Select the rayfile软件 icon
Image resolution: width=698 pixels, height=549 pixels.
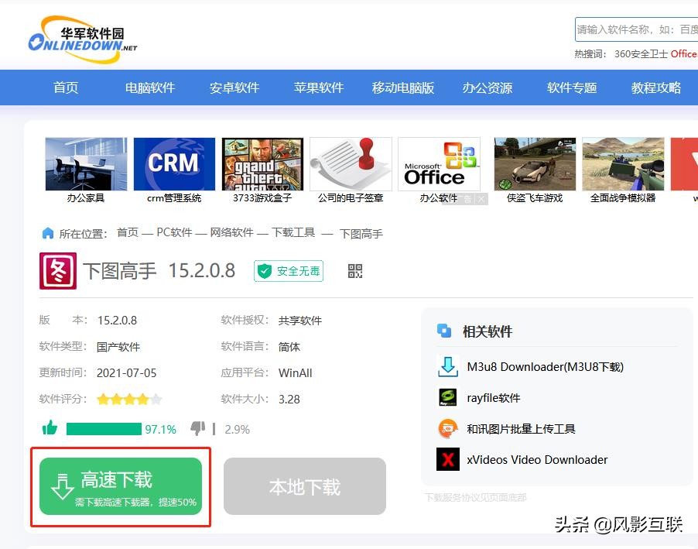pyautogui.click(x=448, y=397)
